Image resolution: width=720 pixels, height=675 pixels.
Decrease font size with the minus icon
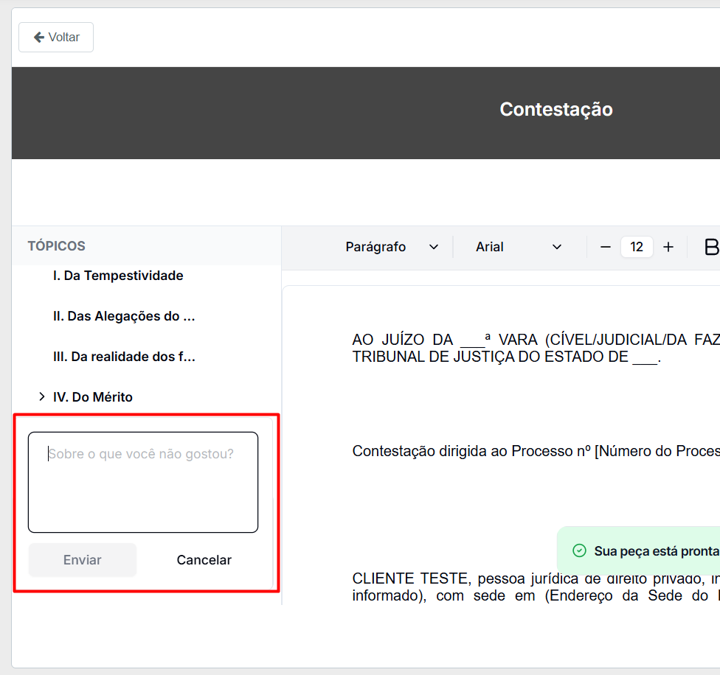click(x=606, y=247)
